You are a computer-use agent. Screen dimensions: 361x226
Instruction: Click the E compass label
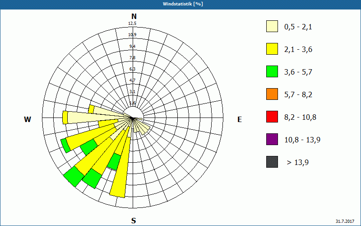240,119
